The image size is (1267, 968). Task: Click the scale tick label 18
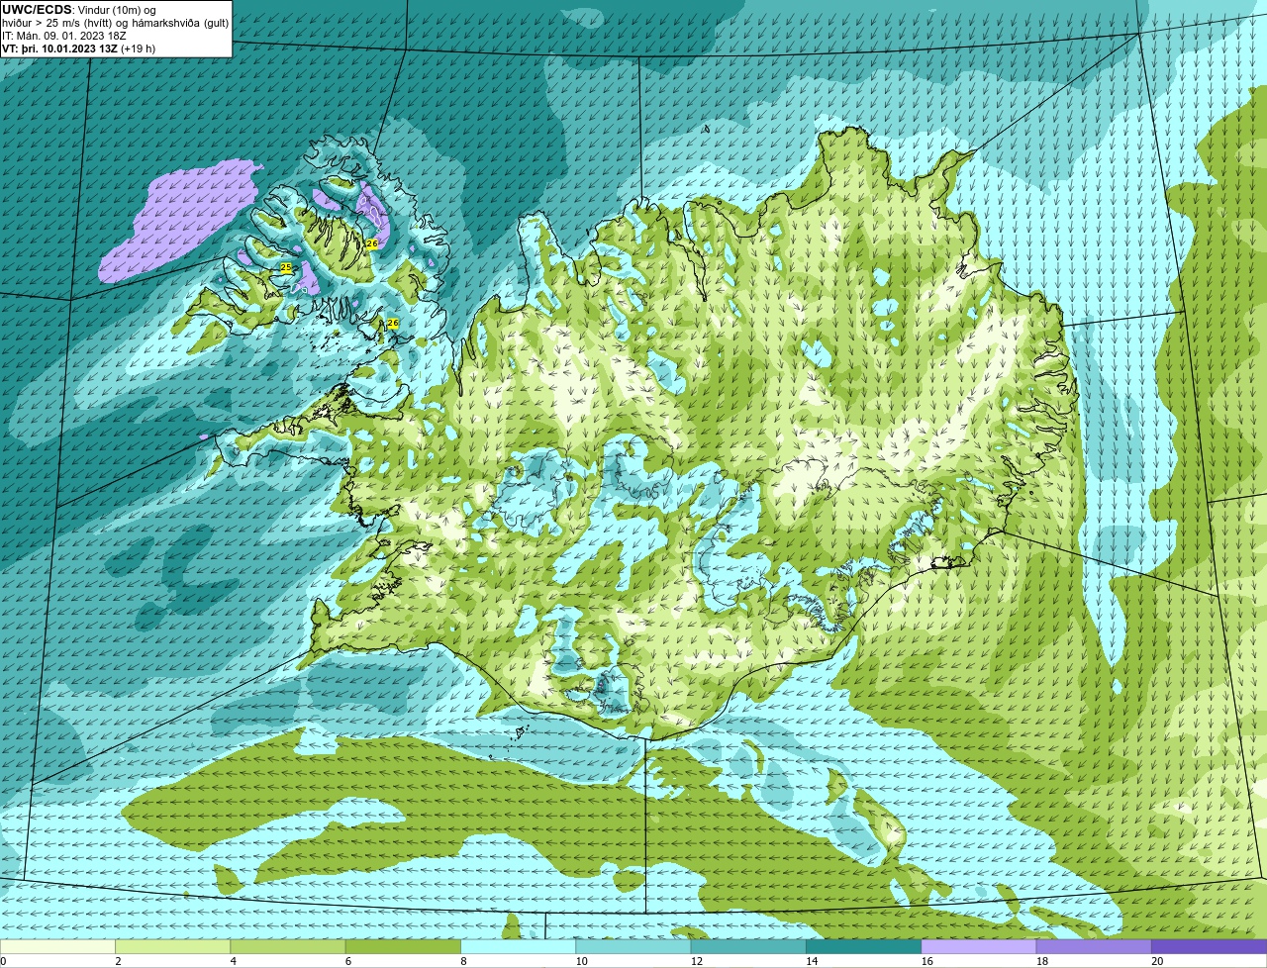tap(1041, 961)
